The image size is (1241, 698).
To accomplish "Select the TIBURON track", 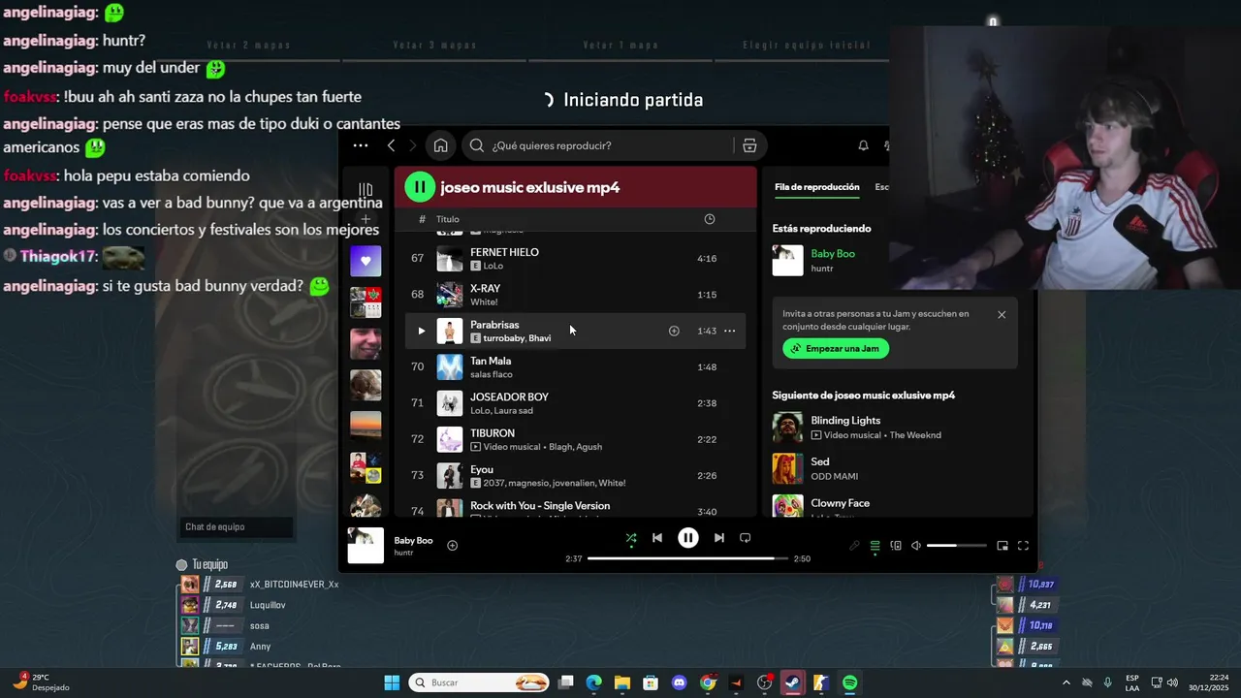I will point(575,439).
